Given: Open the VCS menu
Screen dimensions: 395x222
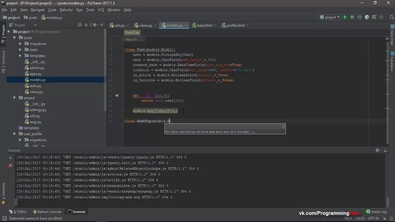Looking at the screenshot, I should pos(101,10).
